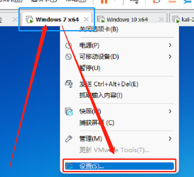The image size is (194, 177).
Task: Close the Windows 10 x64 tab
Action: click(x=161, y=19)
